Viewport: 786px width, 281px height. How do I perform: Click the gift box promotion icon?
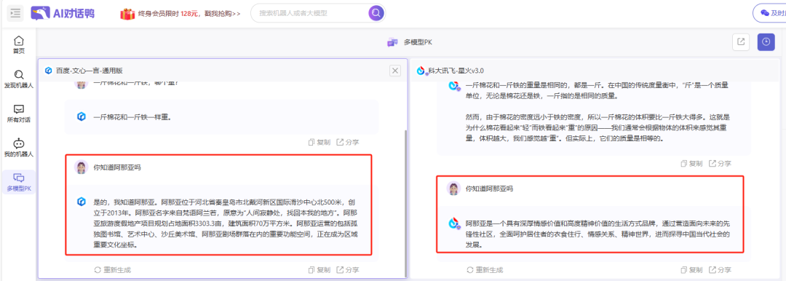(127, 14)
